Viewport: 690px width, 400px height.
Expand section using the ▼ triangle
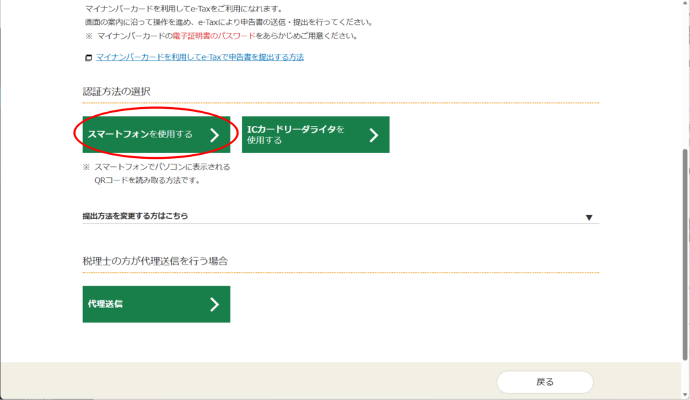tap(589, 218)
